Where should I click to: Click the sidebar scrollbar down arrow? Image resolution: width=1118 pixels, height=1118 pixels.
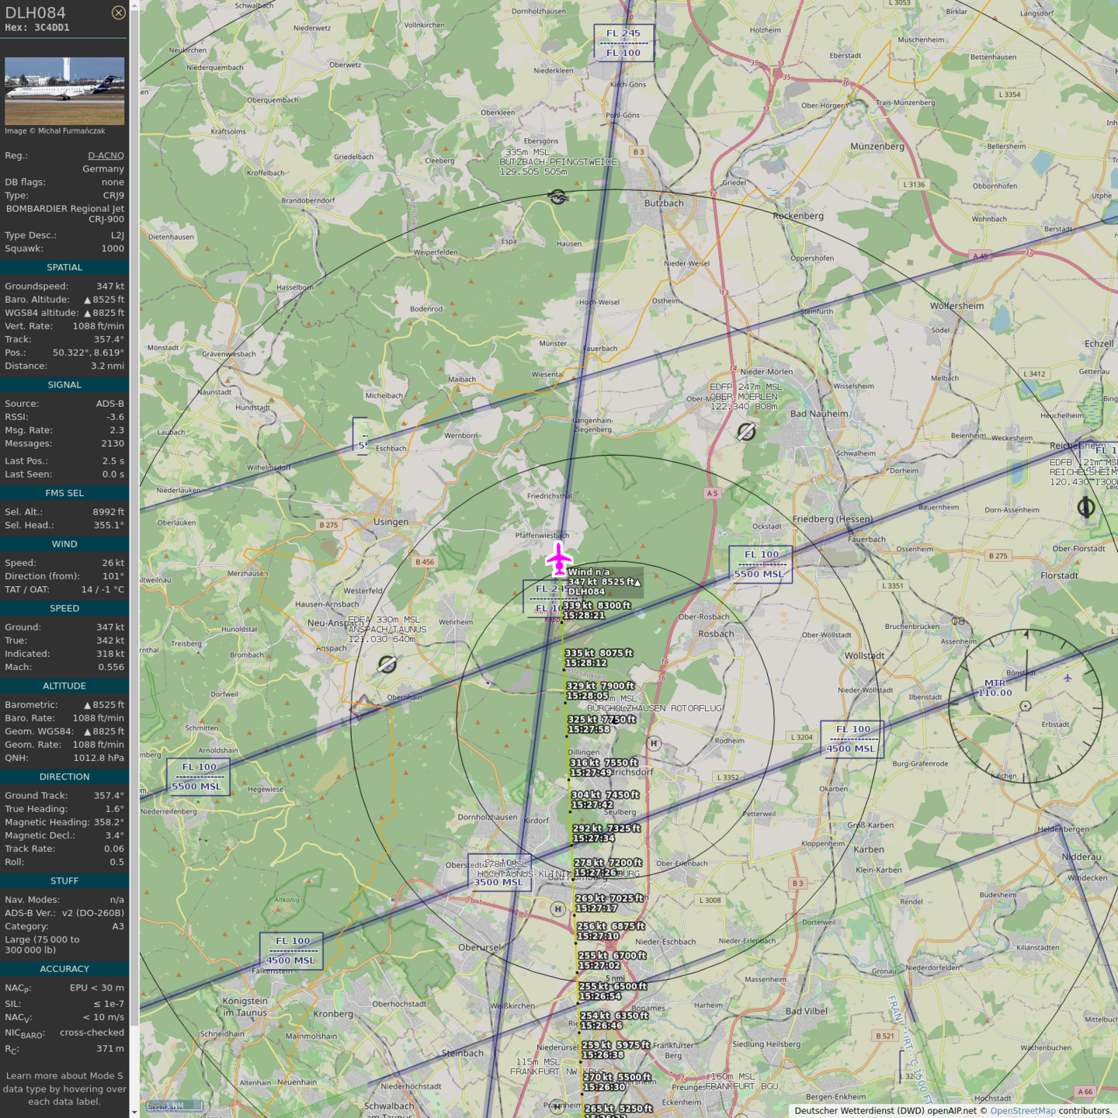coord(134,1112)
